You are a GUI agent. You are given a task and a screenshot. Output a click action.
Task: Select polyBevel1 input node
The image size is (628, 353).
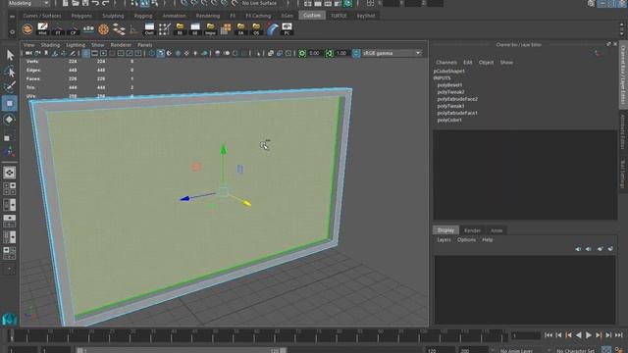click(x=449, y=85)
